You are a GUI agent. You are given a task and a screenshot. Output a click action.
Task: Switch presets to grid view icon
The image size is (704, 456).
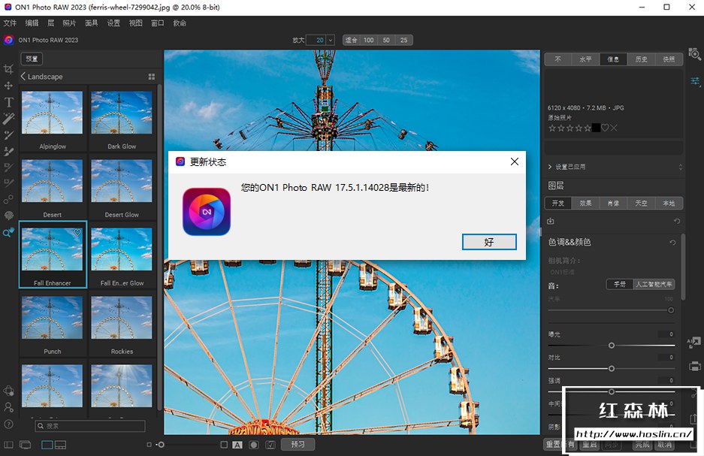[x=152, y=77]
